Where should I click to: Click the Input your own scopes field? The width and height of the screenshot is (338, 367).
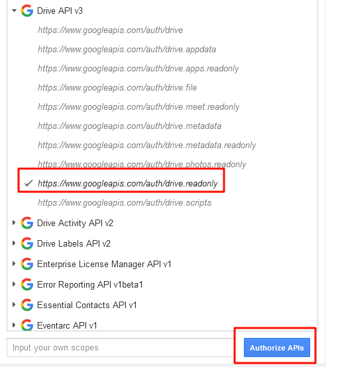[x=121, y=348]
